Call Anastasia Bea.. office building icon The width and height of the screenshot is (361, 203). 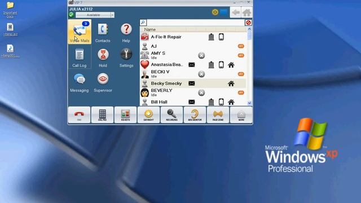pyautogui.click(x=211, y=65)
